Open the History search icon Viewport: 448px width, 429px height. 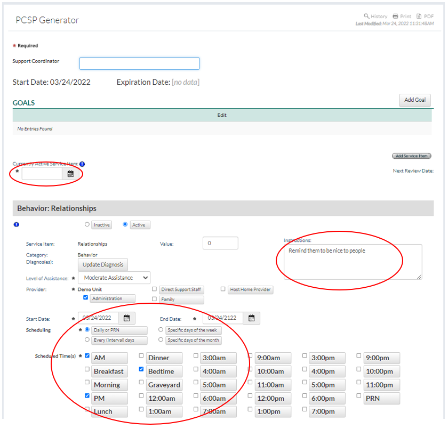[366, 17]
